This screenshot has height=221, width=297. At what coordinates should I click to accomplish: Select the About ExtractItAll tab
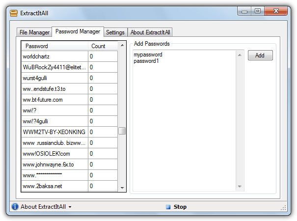(151, 32)
